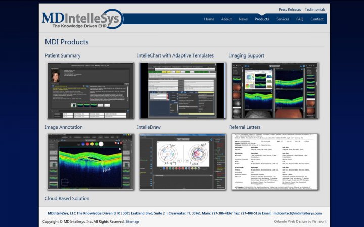The height and width of the screenshot is (227, 364).
Task: Open IntelleChart with Adaptive Templates heading
Action: [x=175, y=55]
